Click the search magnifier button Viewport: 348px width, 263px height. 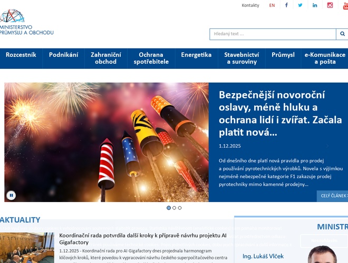point(342,34)
